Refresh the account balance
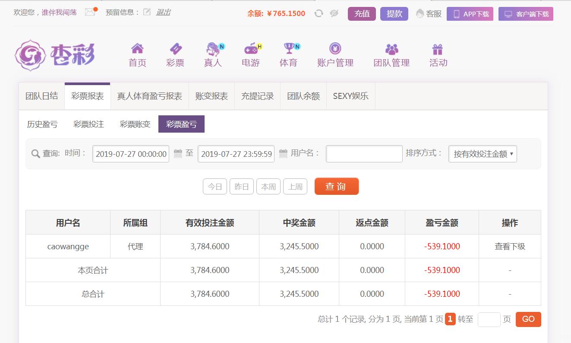This screenshot has width=571, height=343. pyautogui.click(x=319, y=13)
